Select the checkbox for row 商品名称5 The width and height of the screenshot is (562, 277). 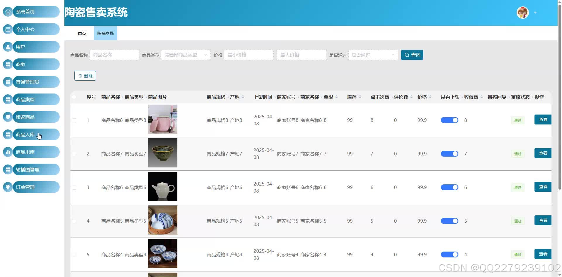[x=74, y=221]
